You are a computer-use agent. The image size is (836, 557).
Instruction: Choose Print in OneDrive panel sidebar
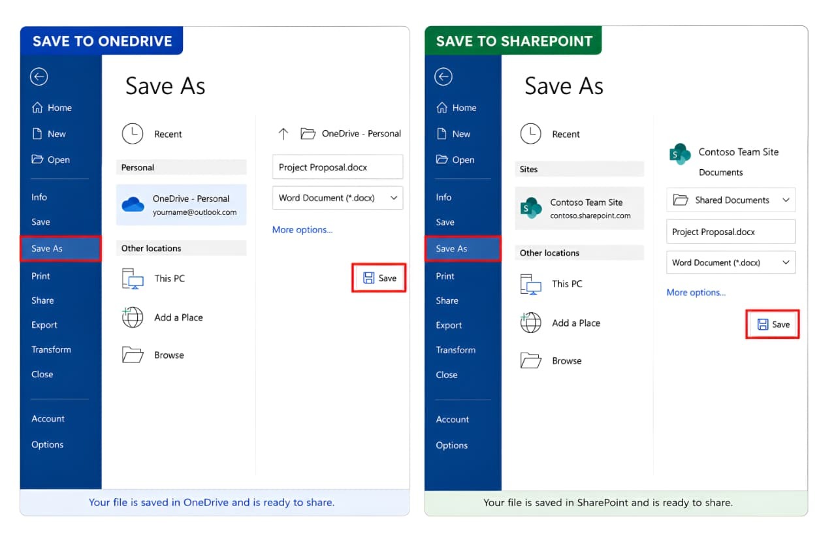40,276
